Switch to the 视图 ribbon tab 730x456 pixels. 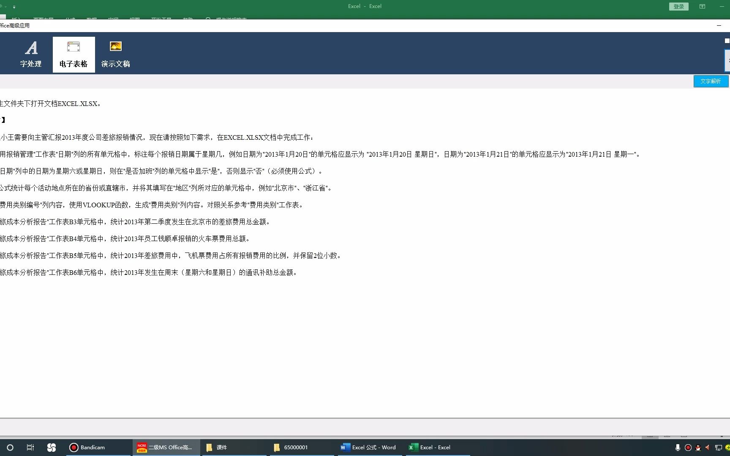point(135,19)
